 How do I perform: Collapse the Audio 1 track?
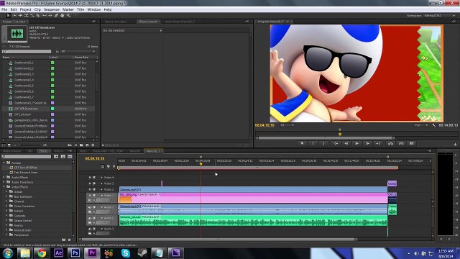[x=102, y=207]
